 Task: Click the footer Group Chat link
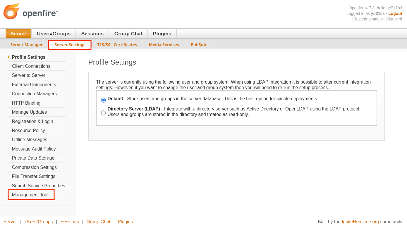98,222
